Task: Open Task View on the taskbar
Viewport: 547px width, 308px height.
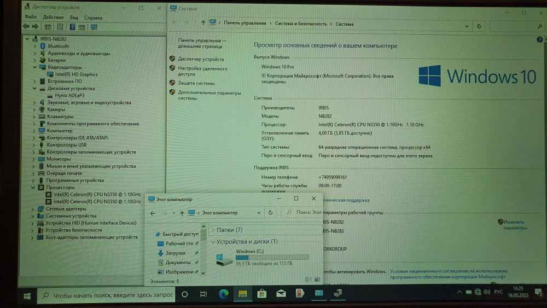Action: 203,294
